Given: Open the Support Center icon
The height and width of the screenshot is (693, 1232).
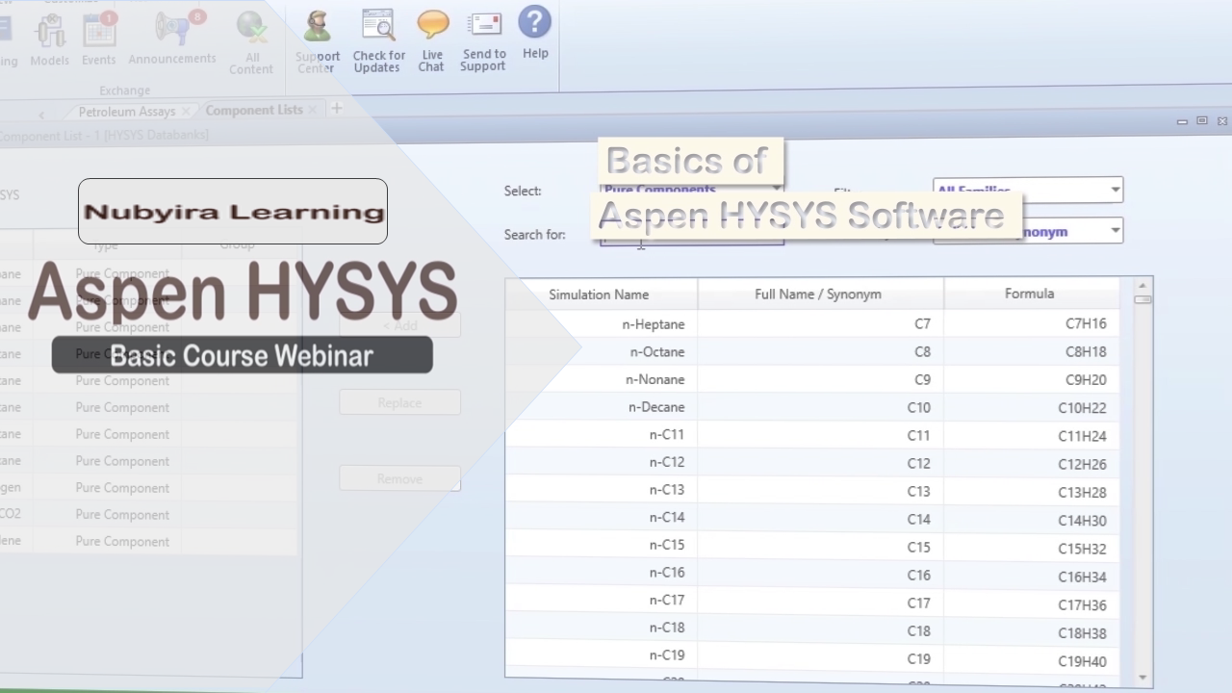Looking at the screenshot, I should point(318,30).
